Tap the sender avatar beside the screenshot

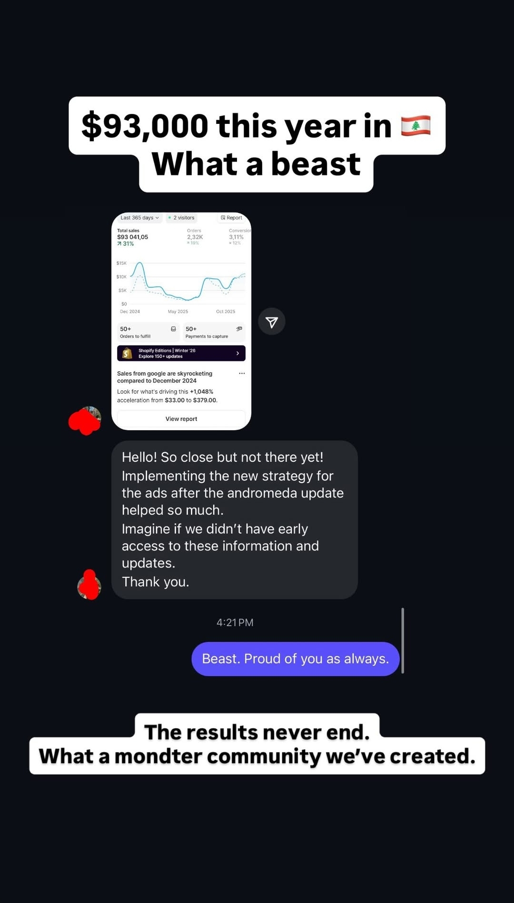coord(85,420)
